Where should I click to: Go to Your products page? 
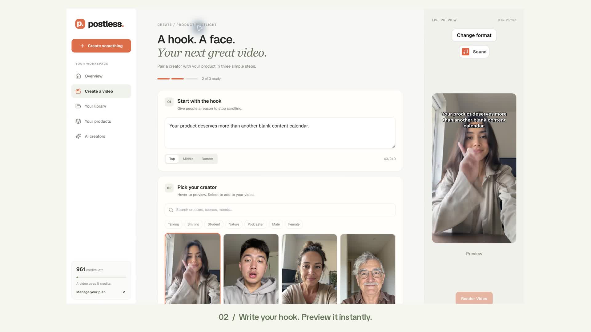point(101,121)
